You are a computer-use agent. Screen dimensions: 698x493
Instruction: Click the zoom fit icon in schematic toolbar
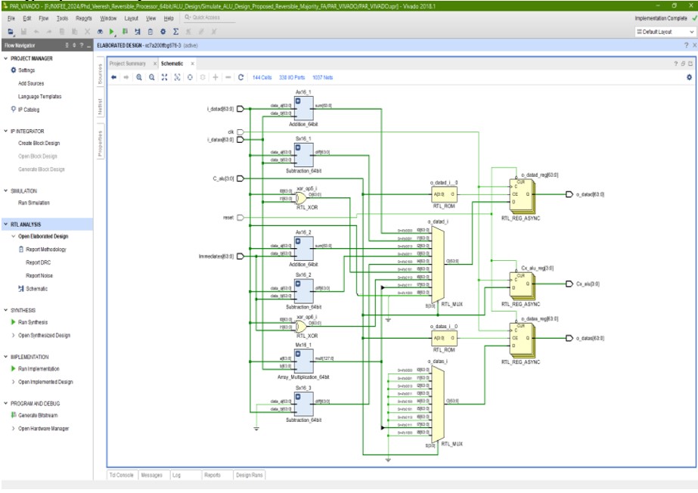tap(164, 77)
